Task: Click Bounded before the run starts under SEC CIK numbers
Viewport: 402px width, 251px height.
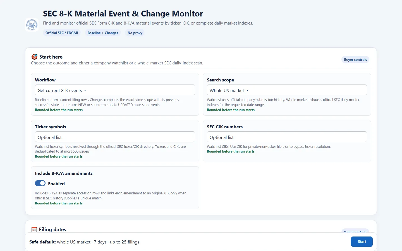Action: [231, 151]
